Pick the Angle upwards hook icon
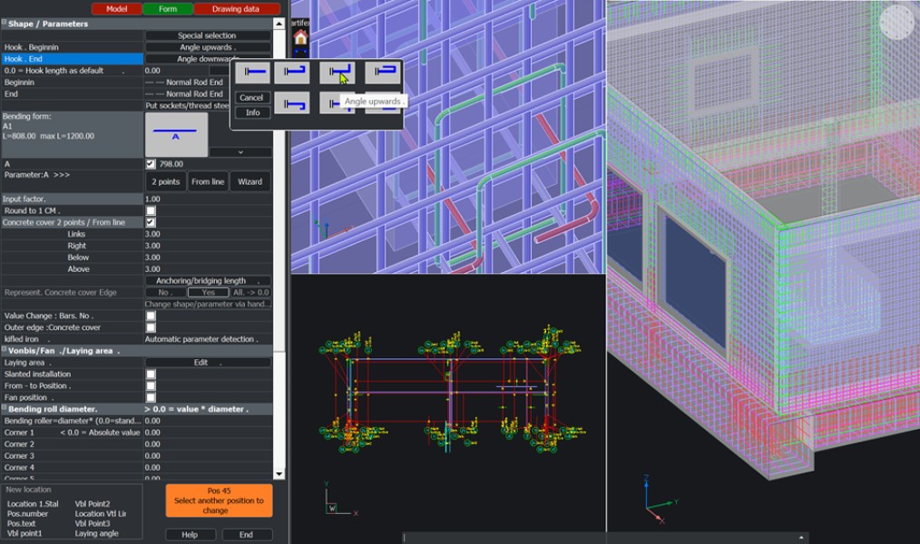This screenshot has height=544, width=920. (x=338, y=73)
